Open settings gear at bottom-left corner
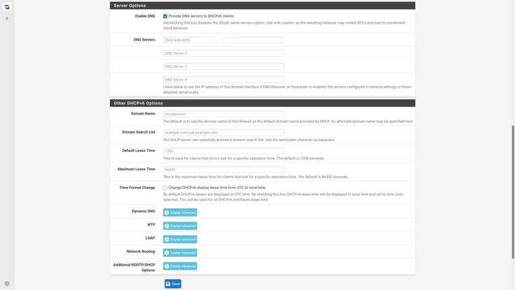 7,283
